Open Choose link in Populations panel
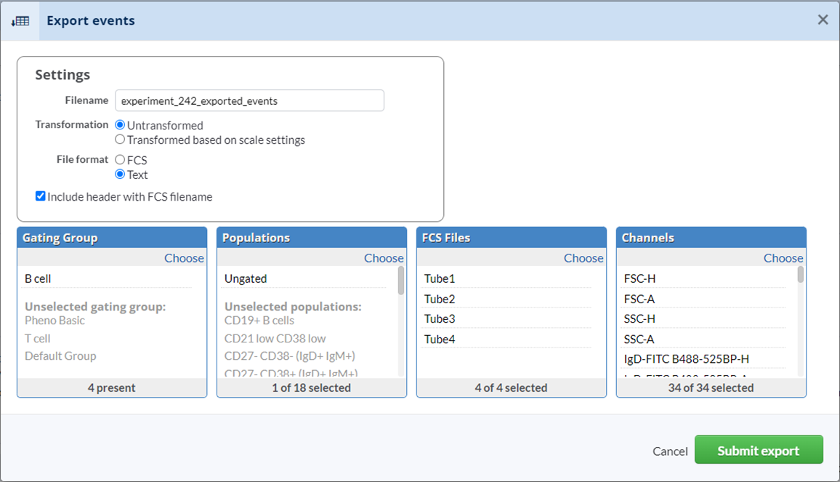Viewport: 840px width, 482px height. (384, 258)
